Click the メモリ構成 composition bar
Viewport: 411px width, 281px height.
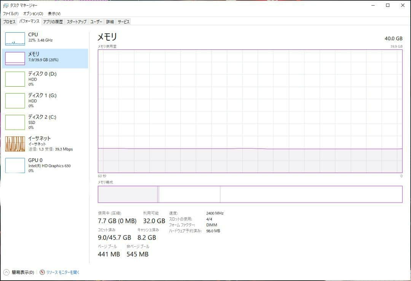(x=250, y=194)
